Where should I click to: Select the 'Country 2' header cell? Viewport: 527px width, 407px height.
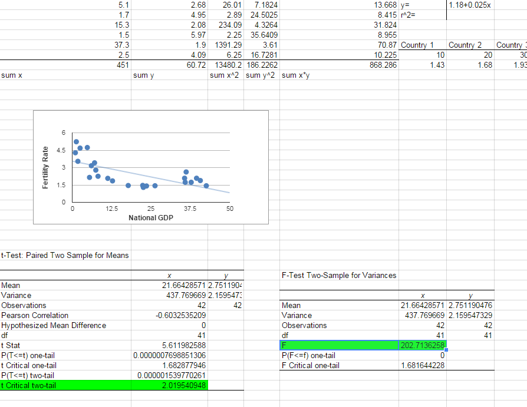pos(465,45)
